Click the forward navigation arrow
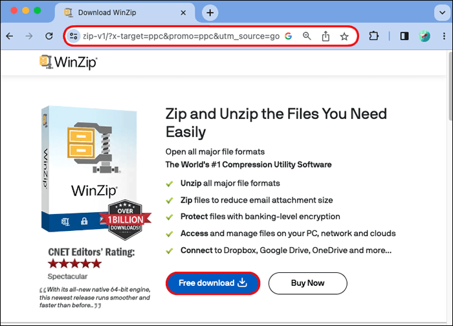 click(x=29, y=36)
